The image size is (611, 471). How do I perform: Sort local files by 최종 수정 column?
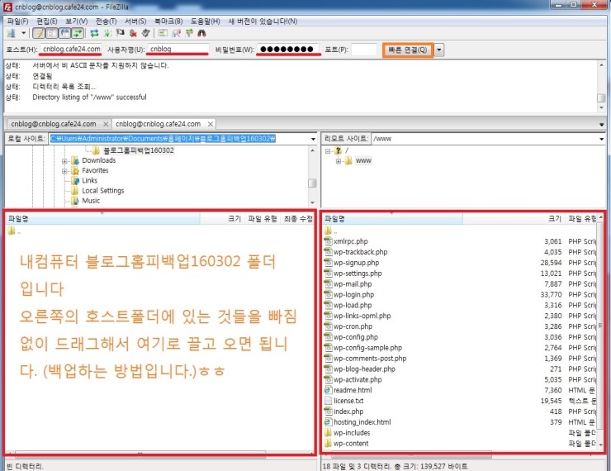[x=298, y=219]
